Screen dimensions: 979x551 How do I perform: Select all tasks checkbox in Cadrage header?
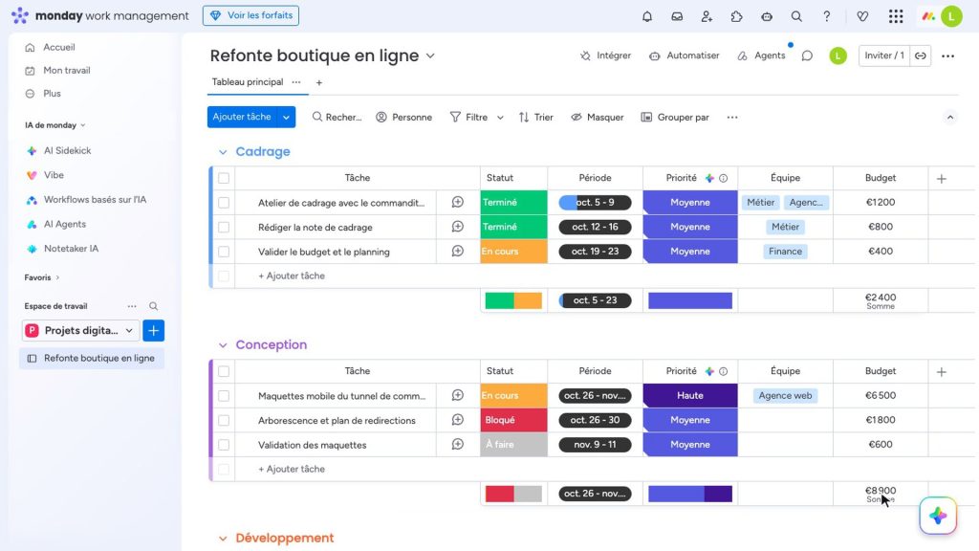[224, 178]
